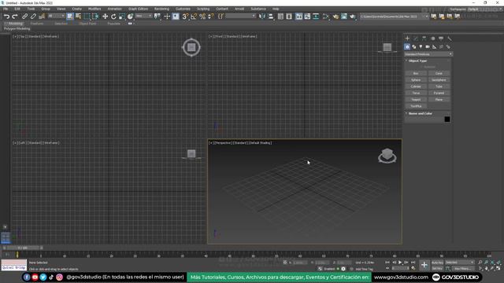This screenshot has width=504, height=283.
Task: Go to the animation end frame
Action: [413, 263]
